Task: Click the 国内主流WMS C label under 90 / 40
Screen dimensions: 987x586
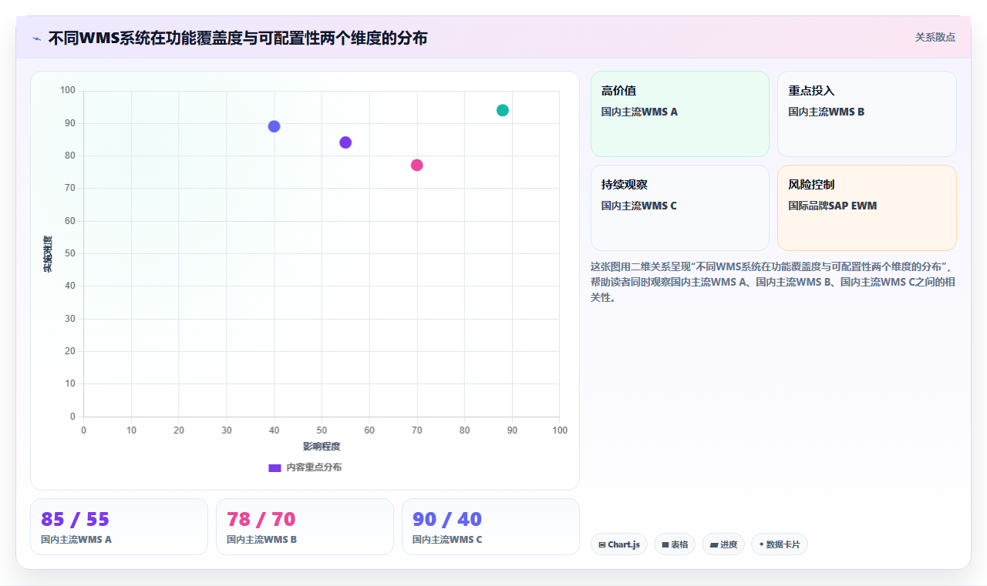Action: (x=447, y=540)
